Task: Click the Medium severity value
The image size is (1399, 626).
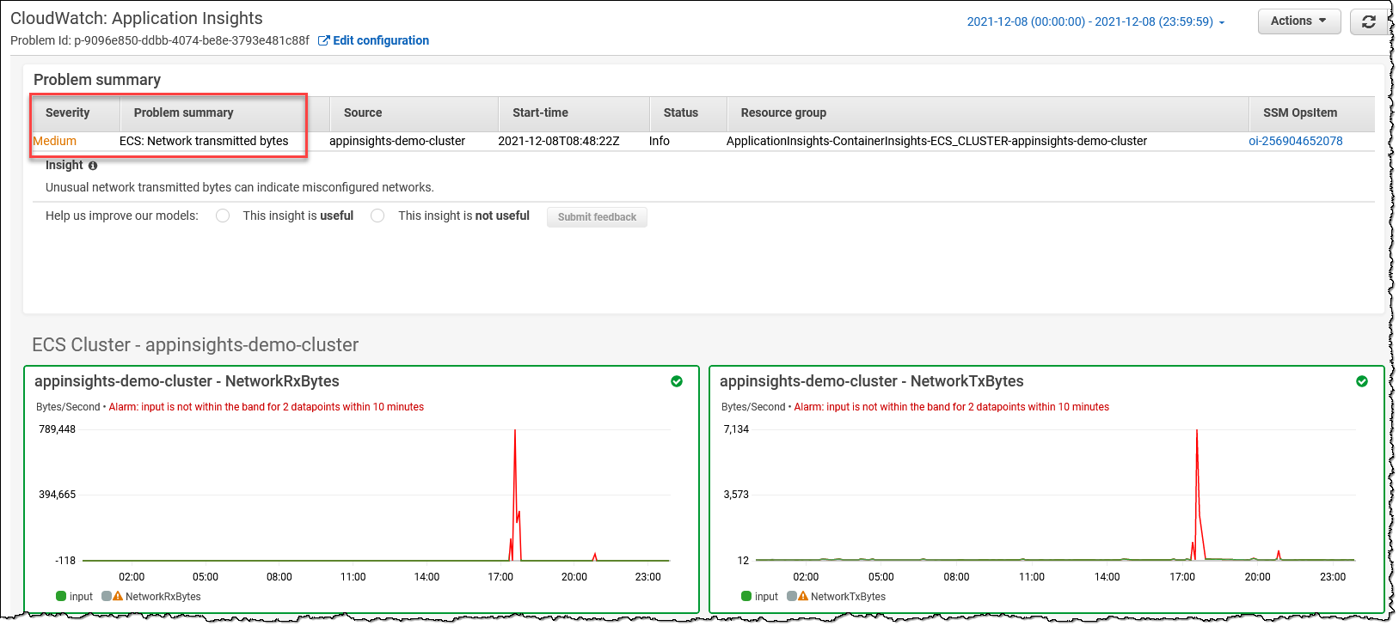Action: click(54, 141)
